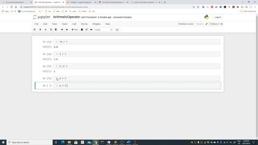
Task: Interrupt the kernel with stop icon
Action: pos(82,30)
